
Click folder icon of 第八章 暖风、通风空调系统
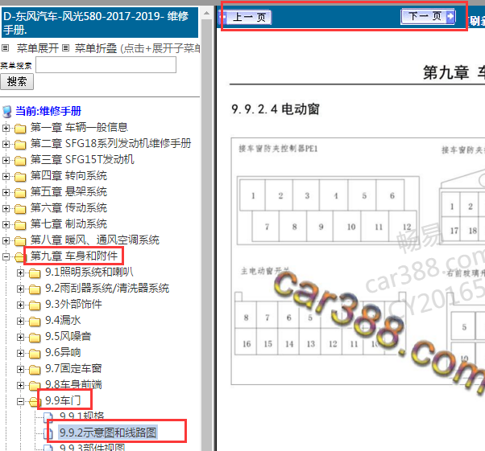20,240
